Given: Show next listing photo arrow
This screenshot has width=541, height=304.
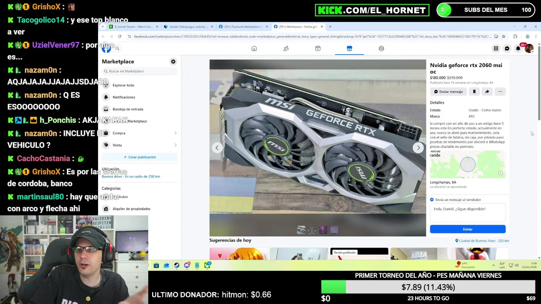Looking at the screenshot, I should click(x=418, y=148).
